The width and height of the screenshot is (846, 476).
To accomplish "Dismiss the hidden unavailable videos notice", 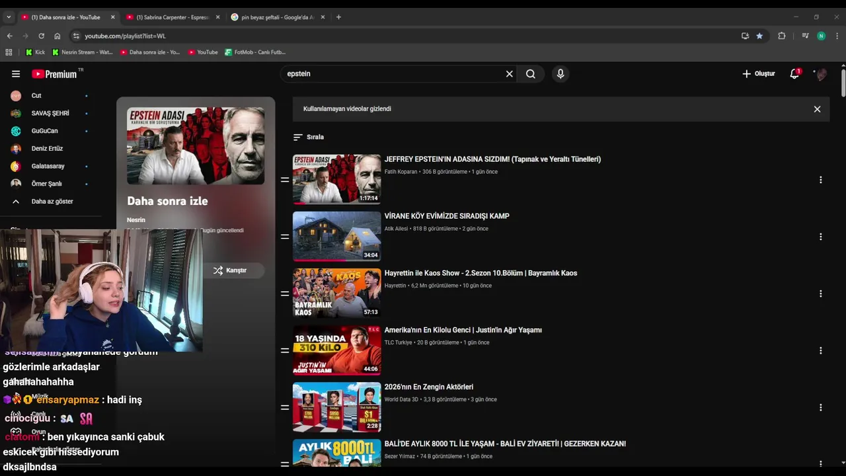I will pos(817,109).
